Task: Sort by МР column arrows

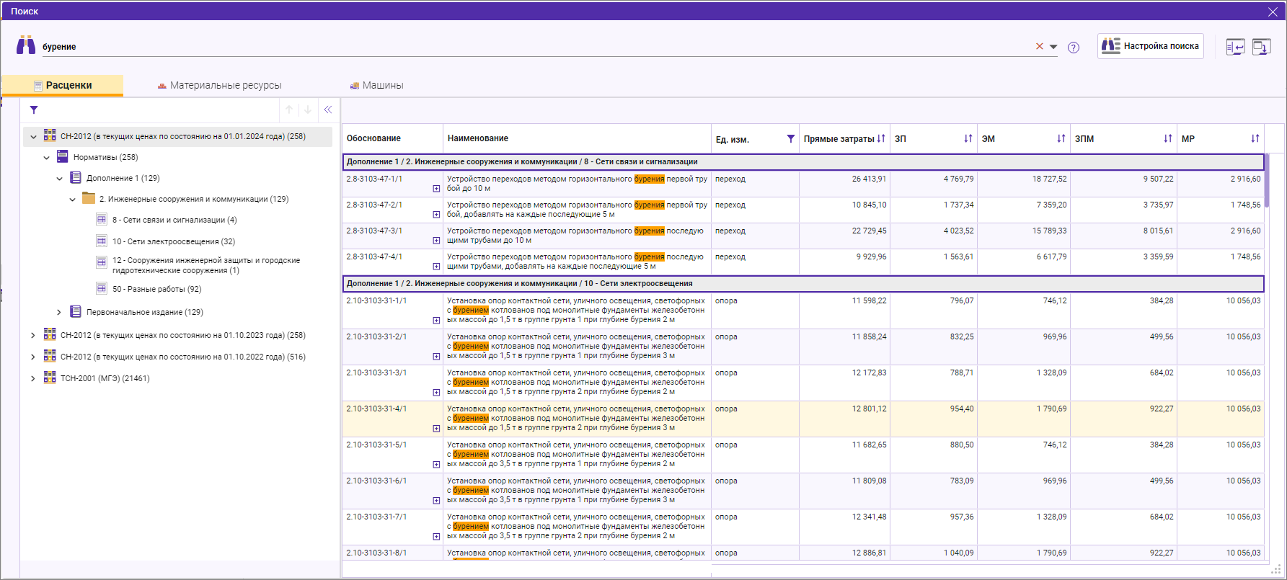Action: click(x=1255, y=138)
